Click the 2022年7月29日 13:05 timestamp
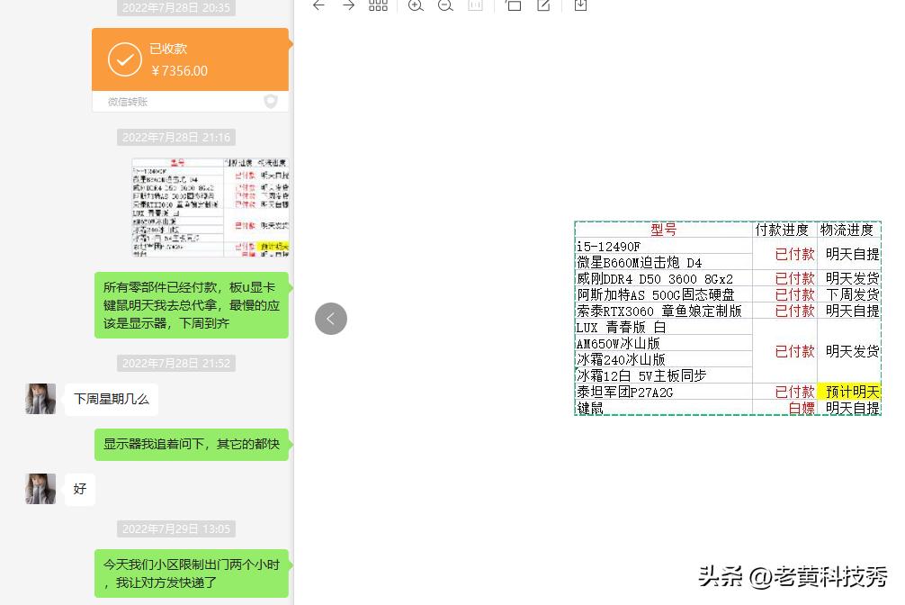Image resolution: width=905 pixels, height=605 pixels. (x=176, y=528)
